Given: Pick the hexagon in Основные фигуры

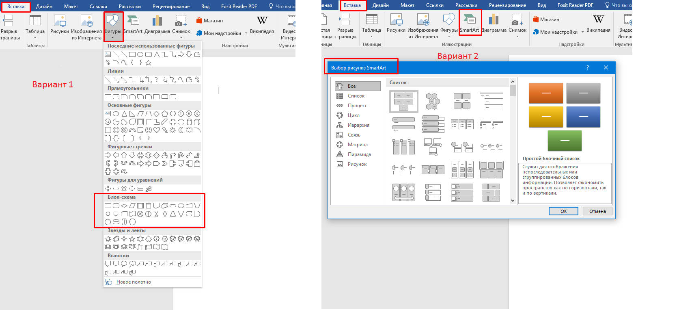Looking at the screenshot, I should (x=172, y=114).
